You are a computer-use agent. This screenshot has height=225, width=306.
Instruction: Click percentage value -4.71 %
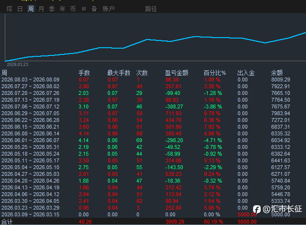click(213, 140)
